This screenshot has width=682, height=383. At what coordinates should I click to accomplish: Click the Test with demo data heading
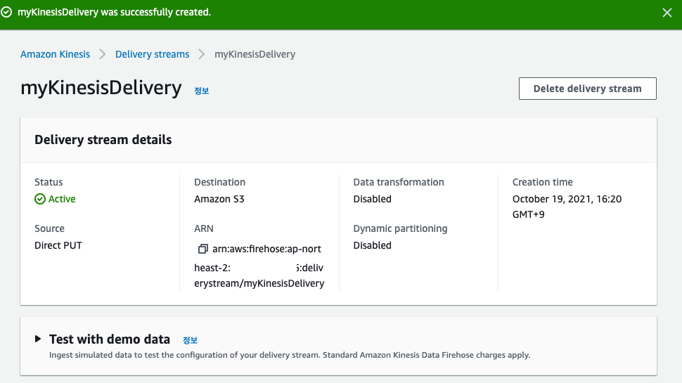click(110, 339)
